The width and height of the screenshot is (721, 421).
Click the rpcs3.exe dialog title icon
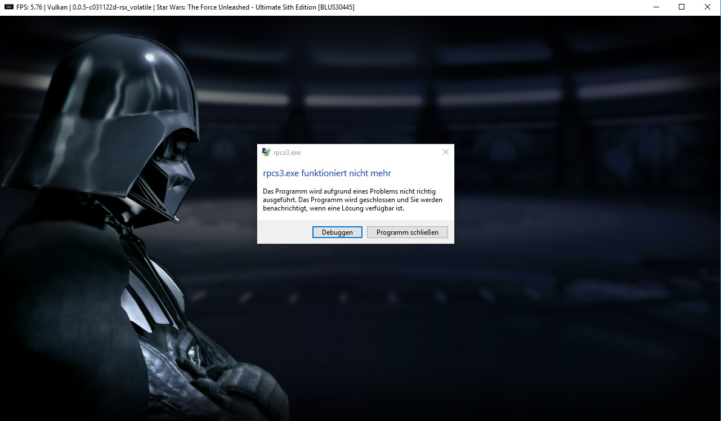pyautogui.click(x=266, y=152)
